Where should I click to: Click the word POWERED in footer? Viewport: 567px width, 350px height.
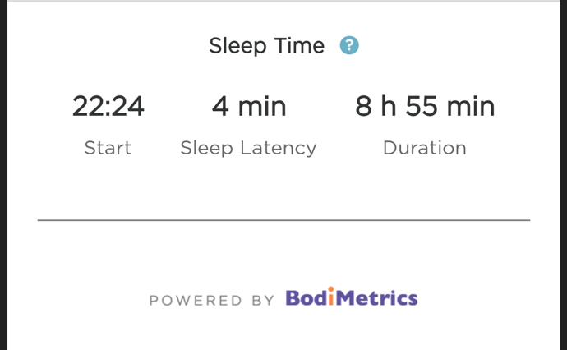coord(196,301)
